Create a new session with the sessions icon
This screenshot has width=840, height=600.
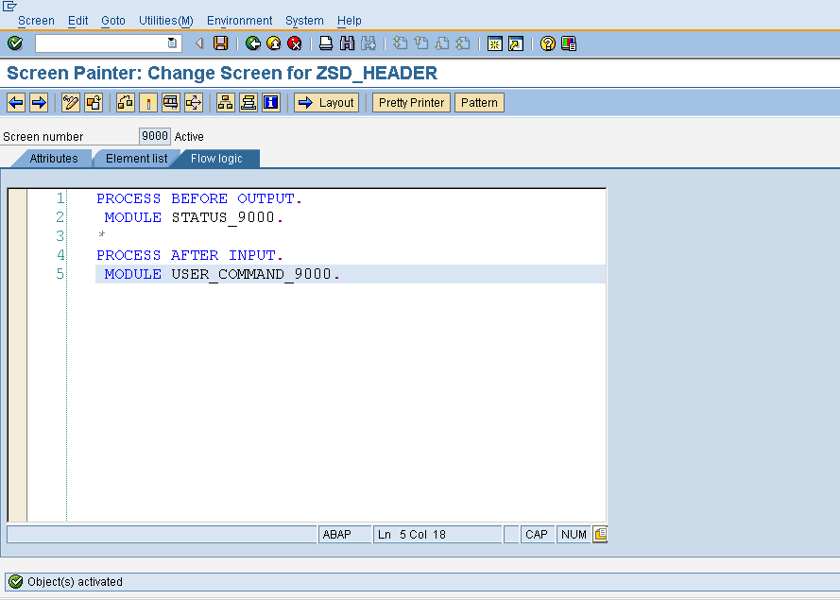point(493,43)
